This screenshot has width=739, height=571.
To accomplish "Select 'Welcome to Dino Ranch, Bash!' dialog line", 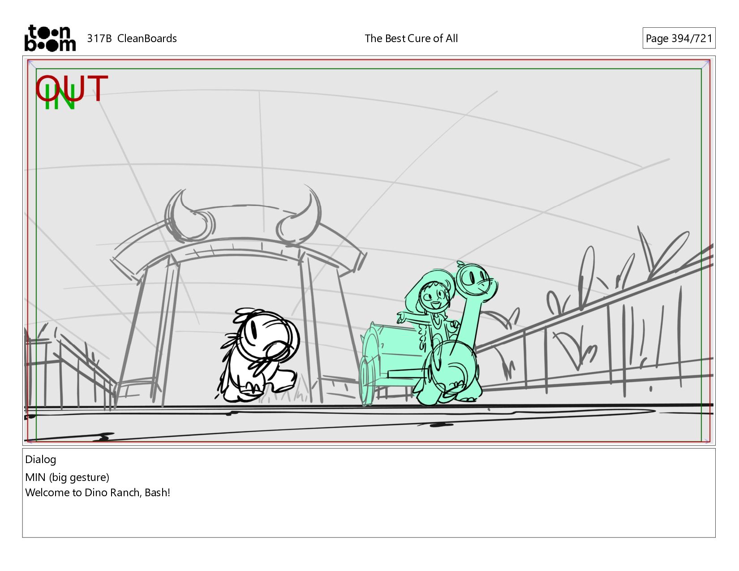I will pyautogui.click(x=98, y=493).
